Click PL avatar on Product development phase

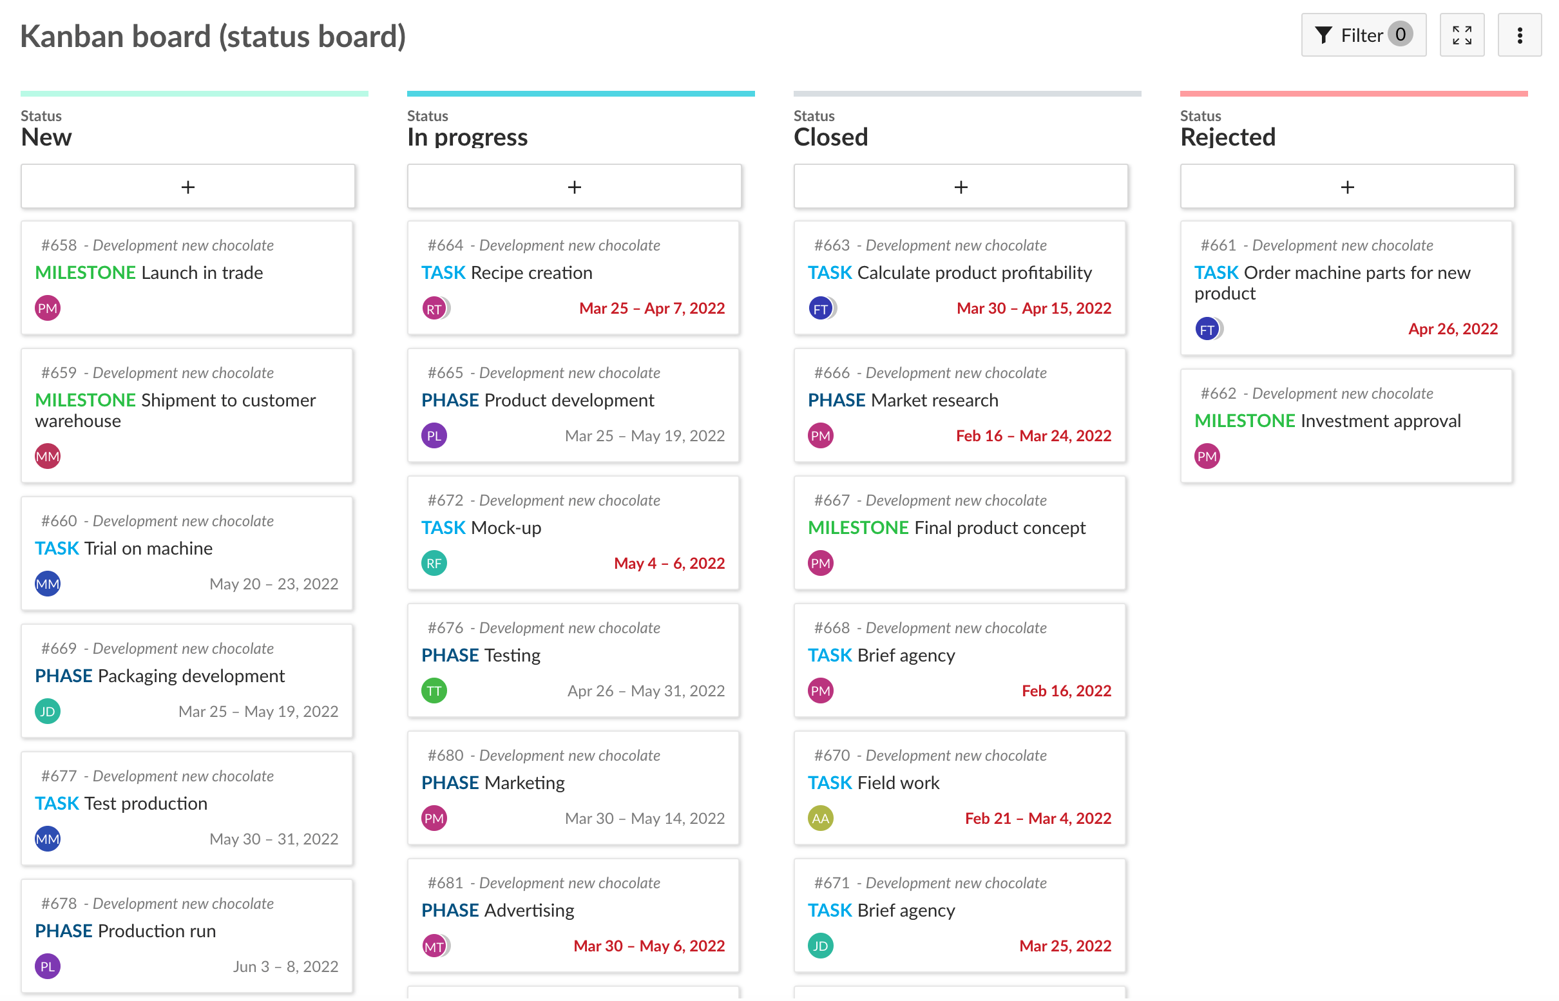434,435
